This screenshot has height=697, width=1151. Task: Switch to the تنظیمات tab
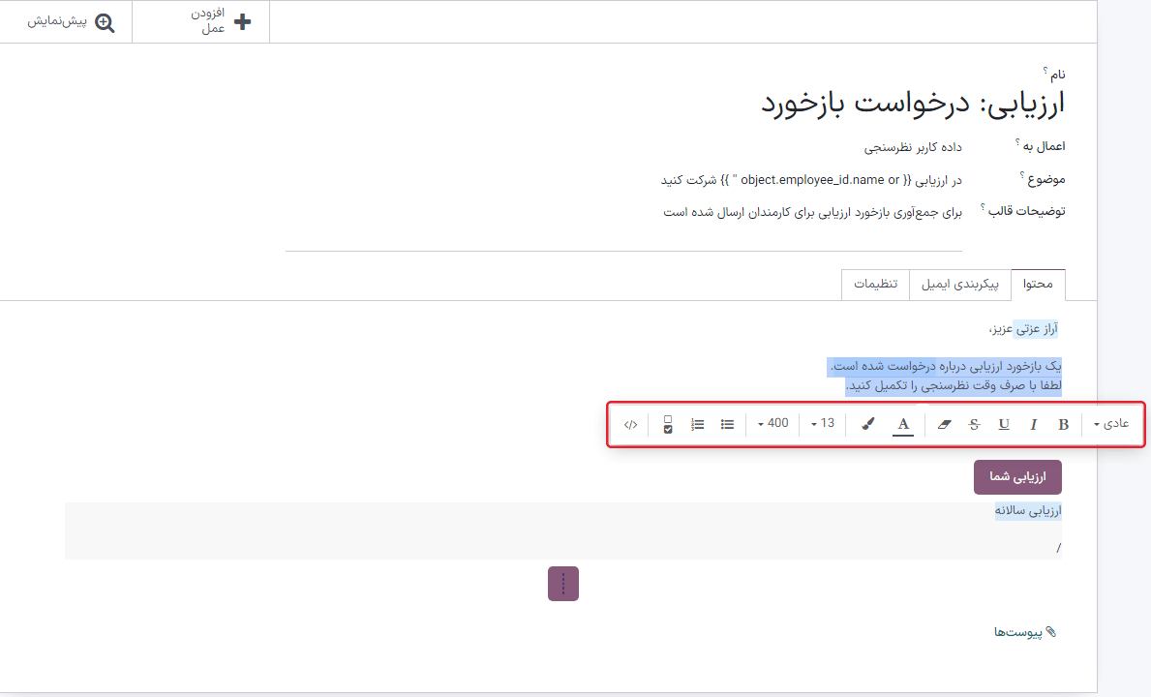coord(875,284)
